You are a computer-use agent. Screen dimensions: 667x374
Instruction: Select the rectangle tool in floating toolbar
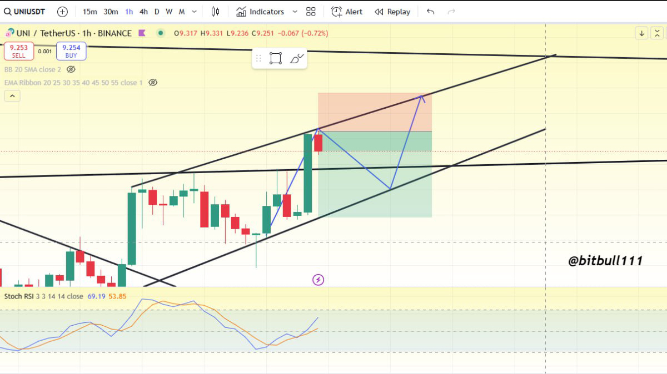[x=276, y=58]
